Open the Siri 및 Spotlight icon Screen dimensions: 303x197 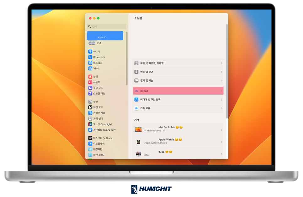[x=90, y=124]
